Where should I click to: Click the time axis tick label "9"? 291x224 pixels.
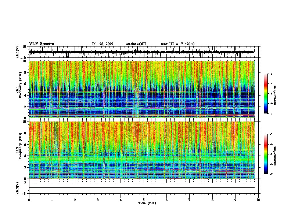pyautogui.click(x=235, y=200)
